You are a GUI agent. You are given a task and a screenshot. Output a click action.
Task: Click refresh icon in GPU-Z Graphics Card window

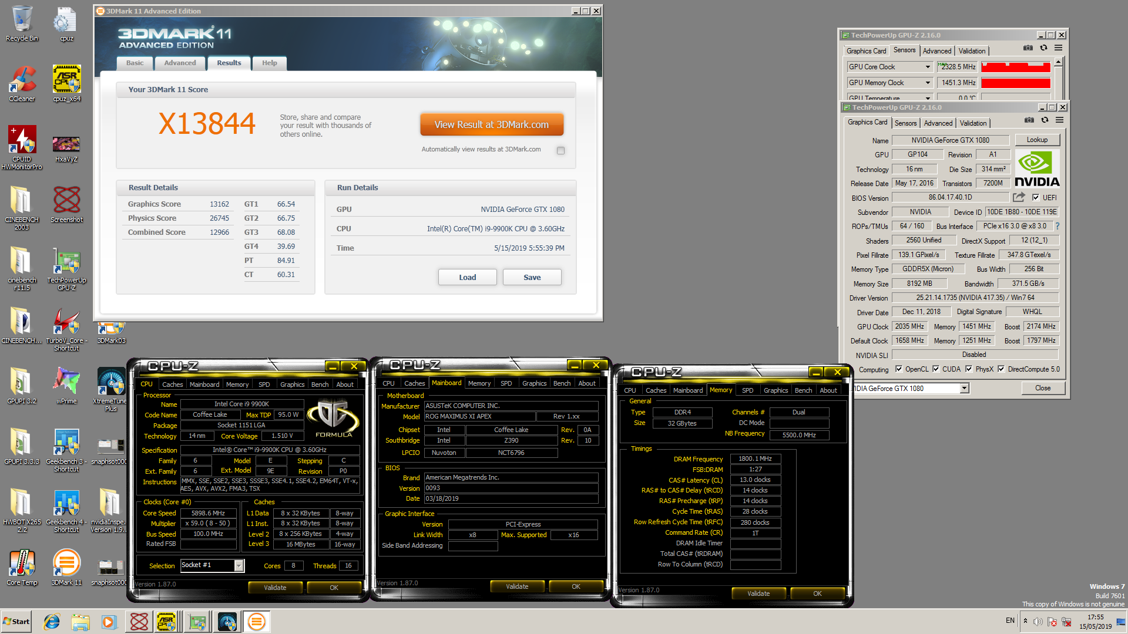(1045, 120)
